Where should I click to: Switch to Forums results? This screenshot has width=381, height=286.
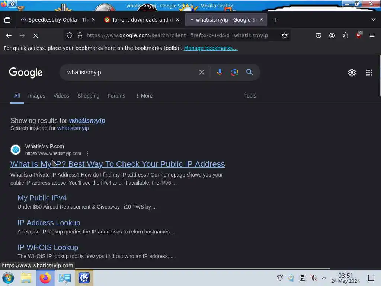pyautogui.click(x=116, y=96)
